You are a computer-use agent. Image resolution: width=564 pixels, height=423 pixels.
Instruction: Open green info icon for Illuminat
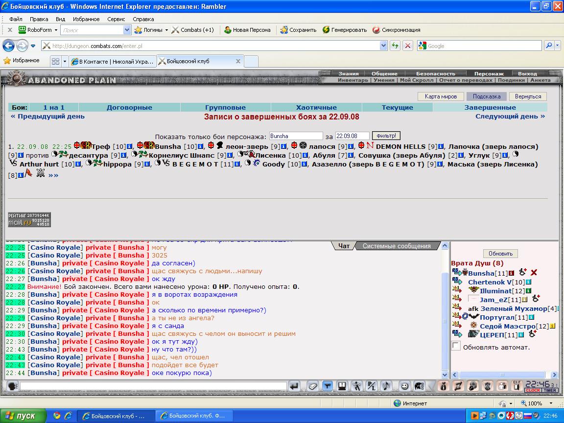click(x=528, y=291)
